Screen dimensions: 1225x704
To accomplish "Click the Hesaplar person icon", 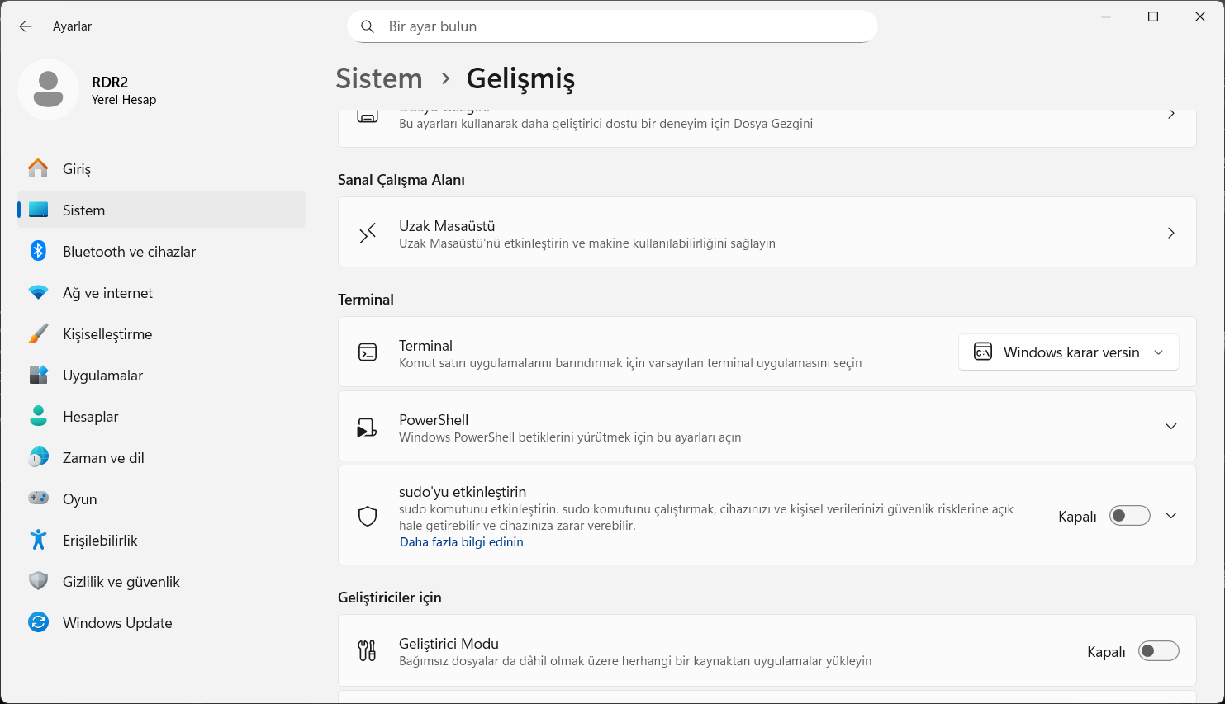I will (x=38, y=416).
